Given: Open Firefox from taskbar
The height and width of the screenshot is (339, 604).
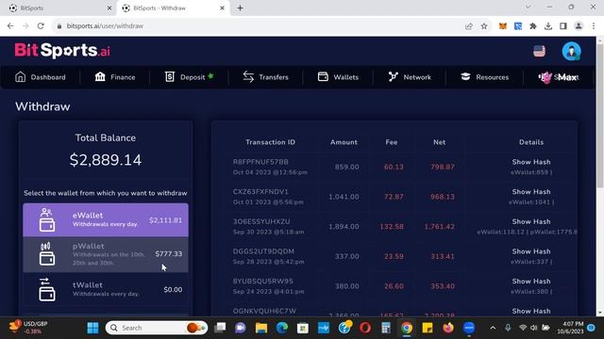Looking at the screenshot, I should coord(448,328).
